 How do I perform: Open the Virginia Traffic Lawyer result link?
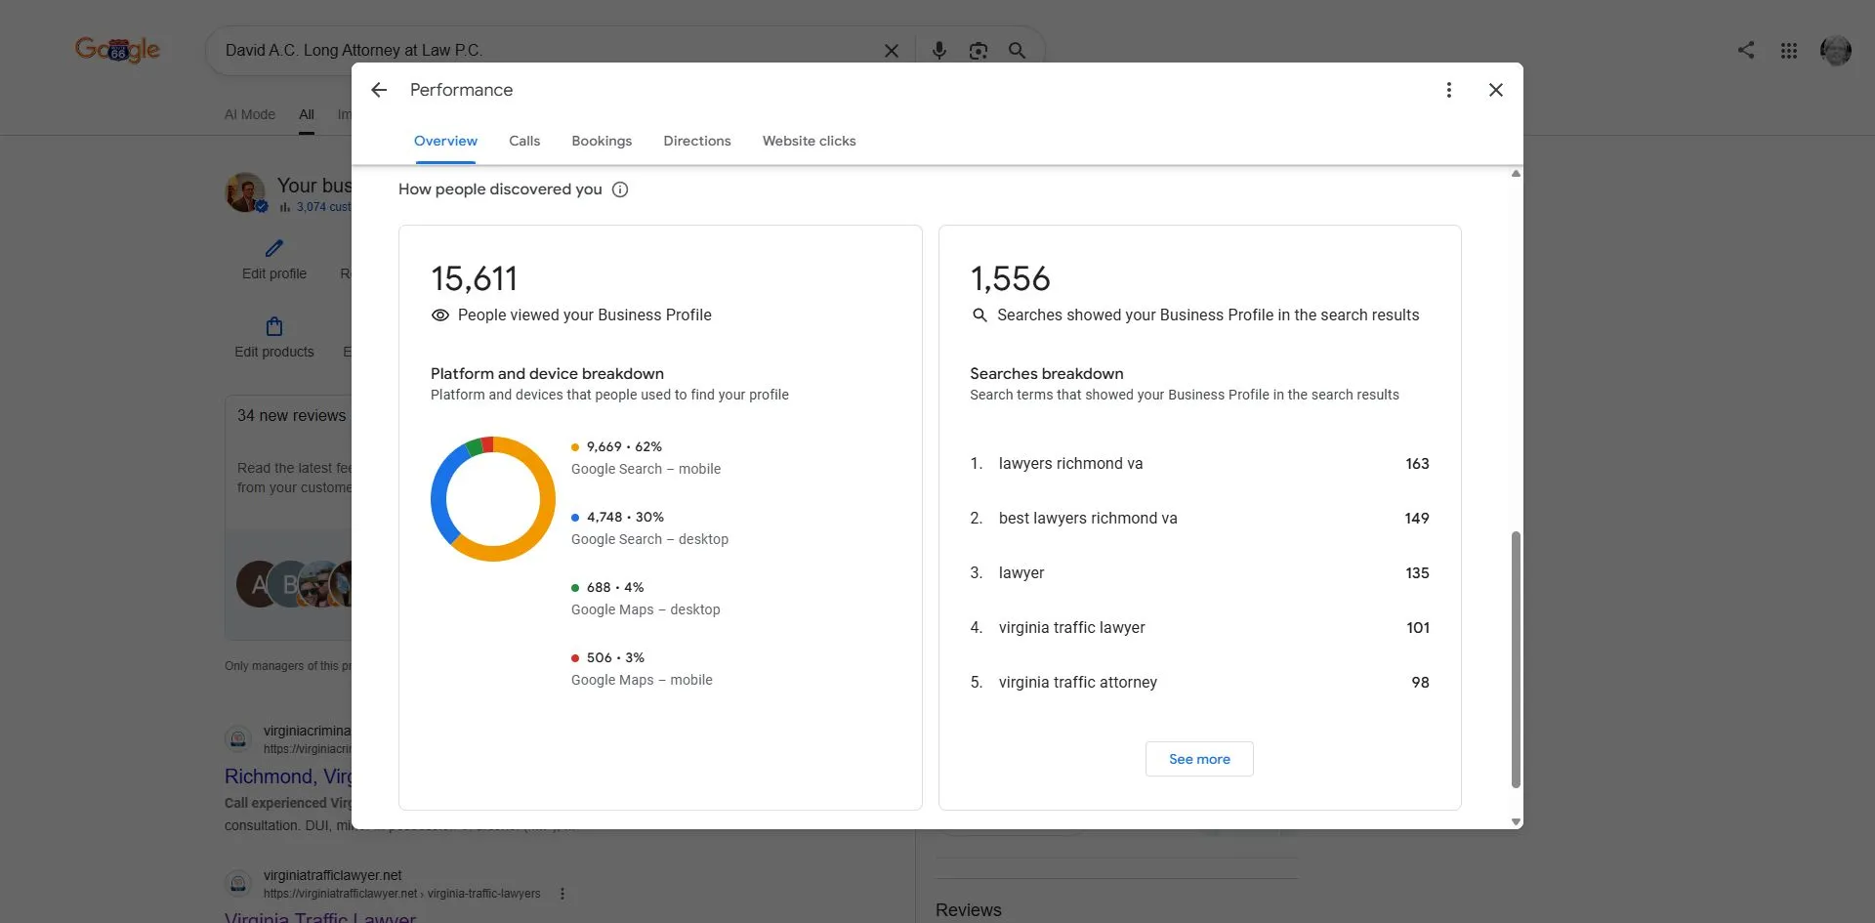[x=320, y=916]
